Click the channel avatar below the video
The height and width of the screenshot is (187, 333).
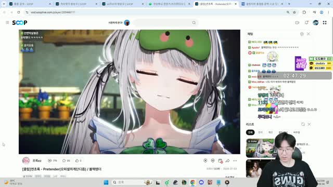point(26,161)
